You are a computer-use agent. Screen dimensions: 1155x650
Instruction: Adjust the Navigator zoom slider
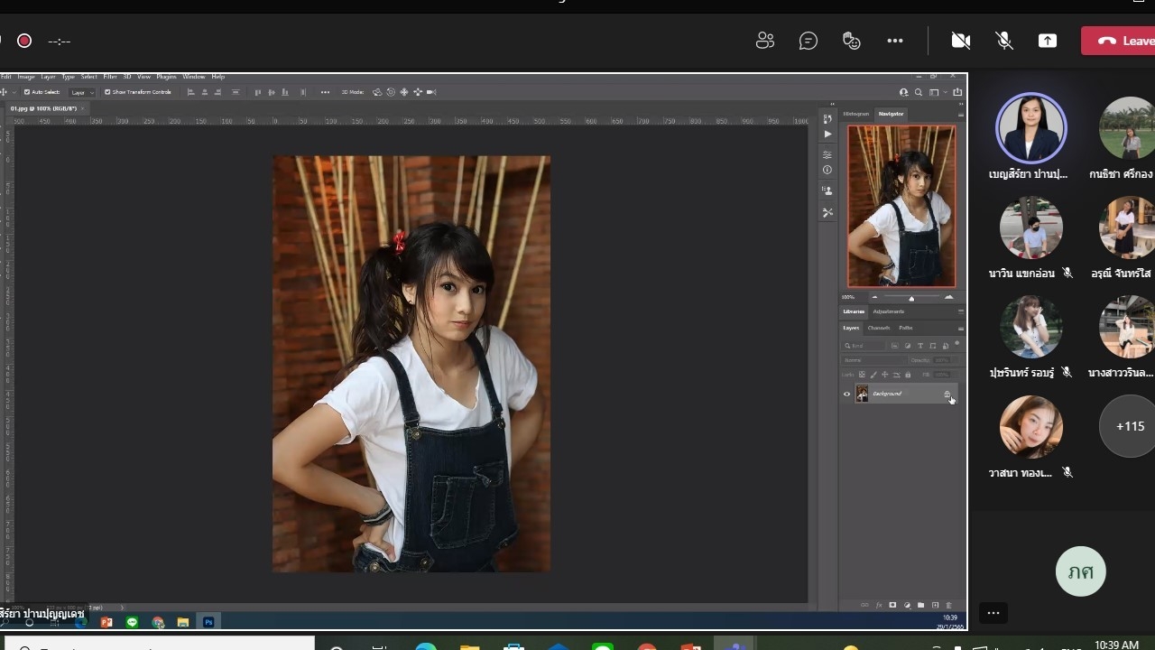(911, 298)
